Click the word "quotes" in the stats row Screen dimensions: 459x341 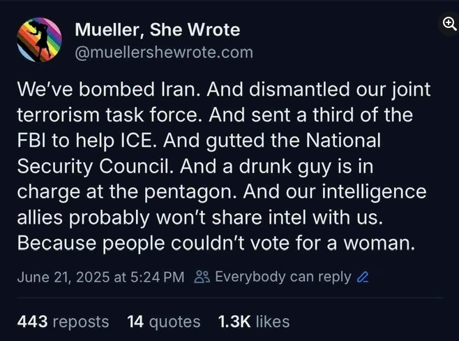click(x=174, y=321)
